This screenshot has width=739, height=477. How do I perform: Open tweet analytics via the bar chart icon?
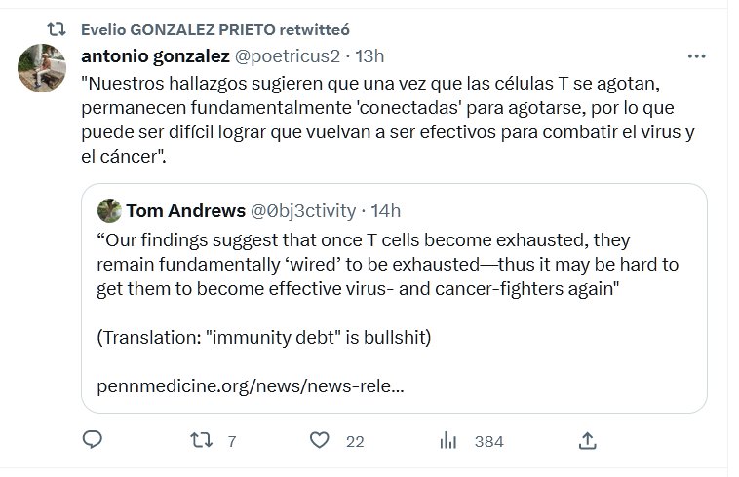click(448, 441)
